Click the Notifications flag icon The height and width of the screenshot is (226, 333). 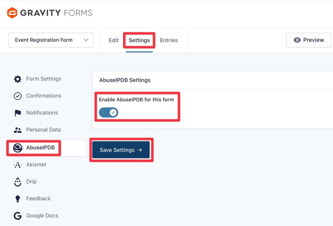[x=18, y=113]
